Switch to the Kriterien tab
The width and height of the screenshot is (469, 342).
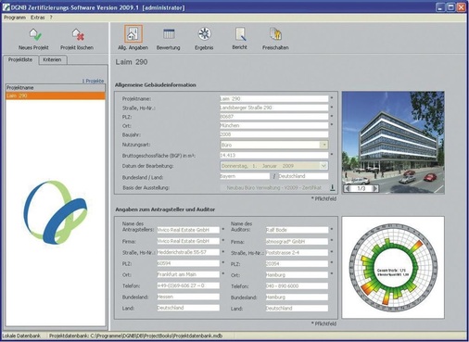point(52,59)
